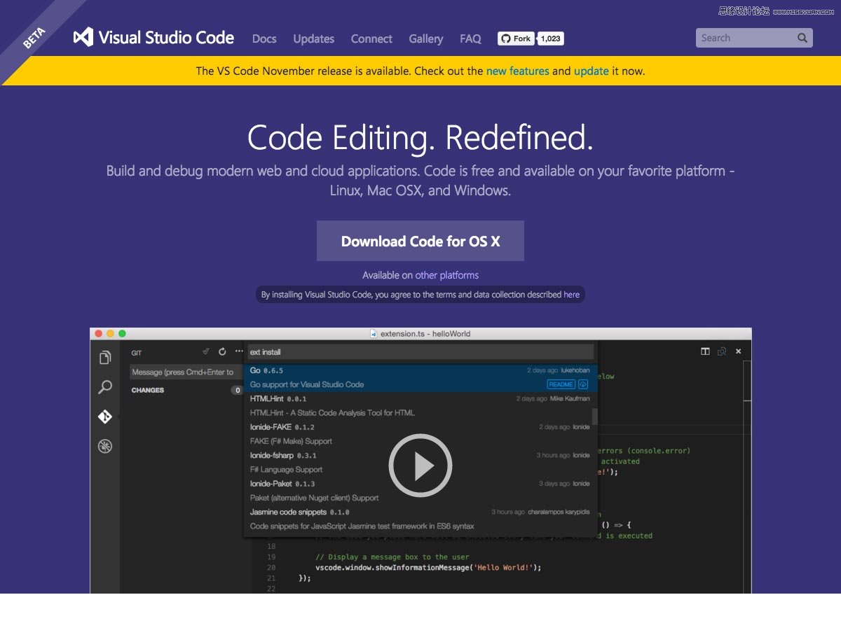Open the Git panel's more actions menu
The height and width of the screenshot is (630, 841).
[239, 351]
